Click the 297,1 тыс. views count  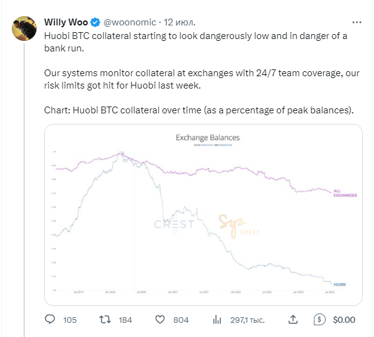247,320
